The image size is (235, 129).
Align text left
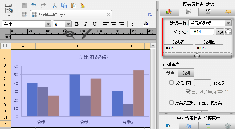point(106,24)
